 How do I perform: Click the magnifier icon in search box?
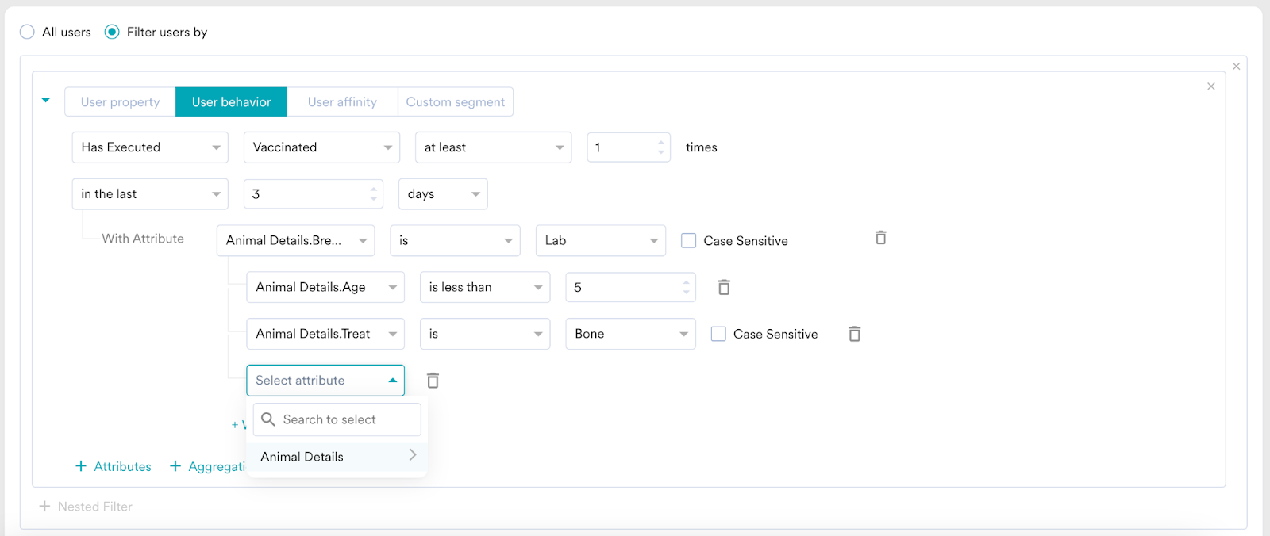coord(268,419)
